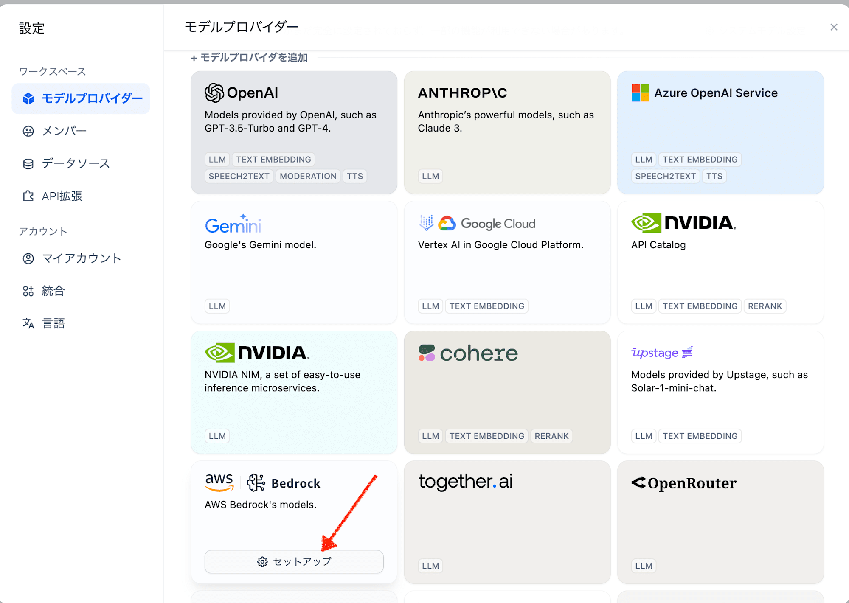
Task: Click NVIDIA logo on NIM card
Action: point(257,353)
